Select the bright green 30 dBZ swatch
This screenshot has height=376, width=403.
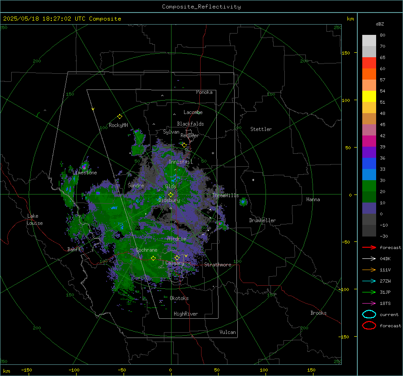coord(369,186)
